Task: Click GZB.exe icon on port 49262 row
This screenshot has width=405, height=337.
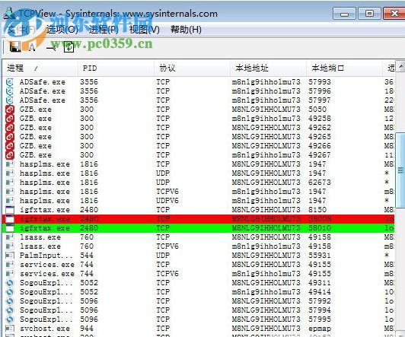Action: pos(10,128)
